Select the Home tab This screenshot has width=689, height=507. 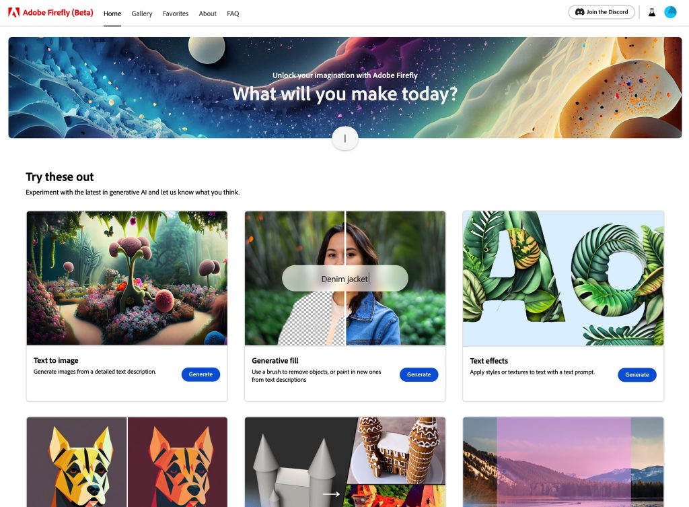[112, 13]
